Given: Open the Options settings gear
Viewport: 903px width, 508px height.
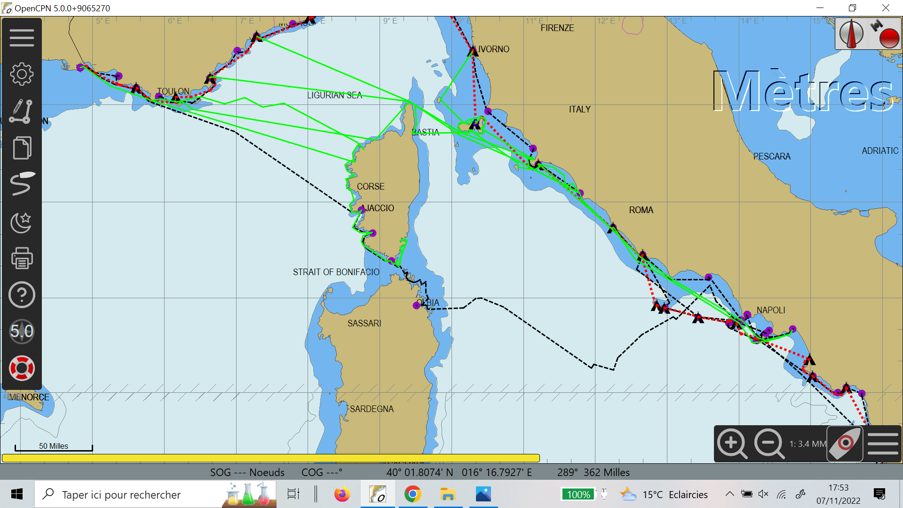Looking at the screenshot, I should [x=22, y=74].
